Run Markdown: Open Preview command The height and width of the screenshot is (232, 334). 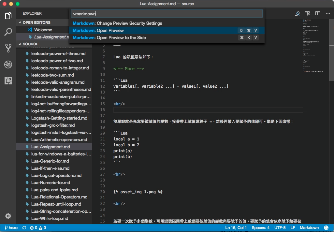167,30
